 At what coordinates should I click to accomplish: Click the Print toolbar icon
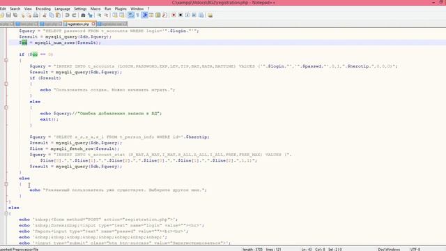[x=36, y=15]
